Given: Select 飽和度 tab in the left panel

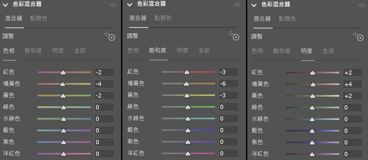Looking at the screenshot, I should point(33,50).
